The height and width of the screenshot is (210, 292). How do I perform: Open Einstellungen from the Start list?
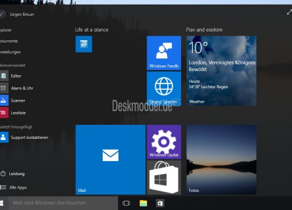tap(10, 52)
